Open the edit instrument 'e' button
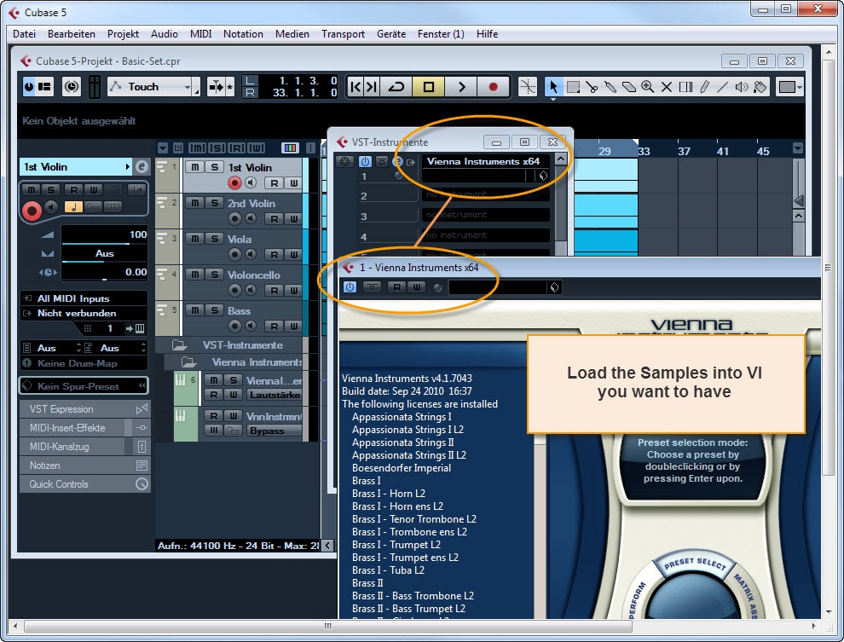The image size is (844, 642). point(141,167)
